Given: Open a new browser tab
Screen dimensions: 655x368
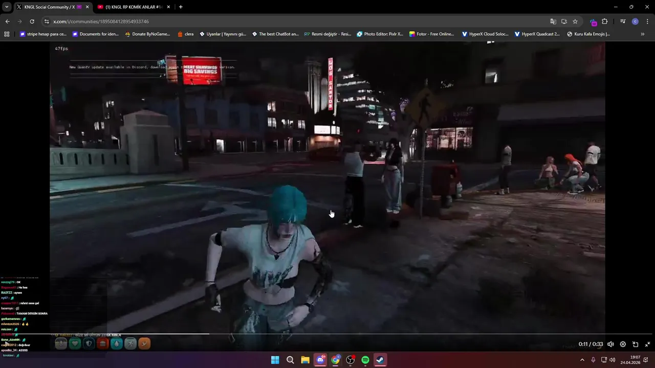Looking at the screenshot, I should 181,7.
